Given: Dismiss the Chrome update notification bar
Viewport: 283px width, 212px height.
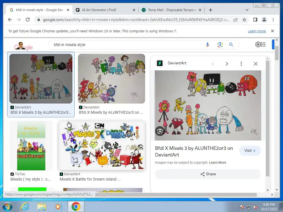Looking at the screenshot, I should coord(272,31).
